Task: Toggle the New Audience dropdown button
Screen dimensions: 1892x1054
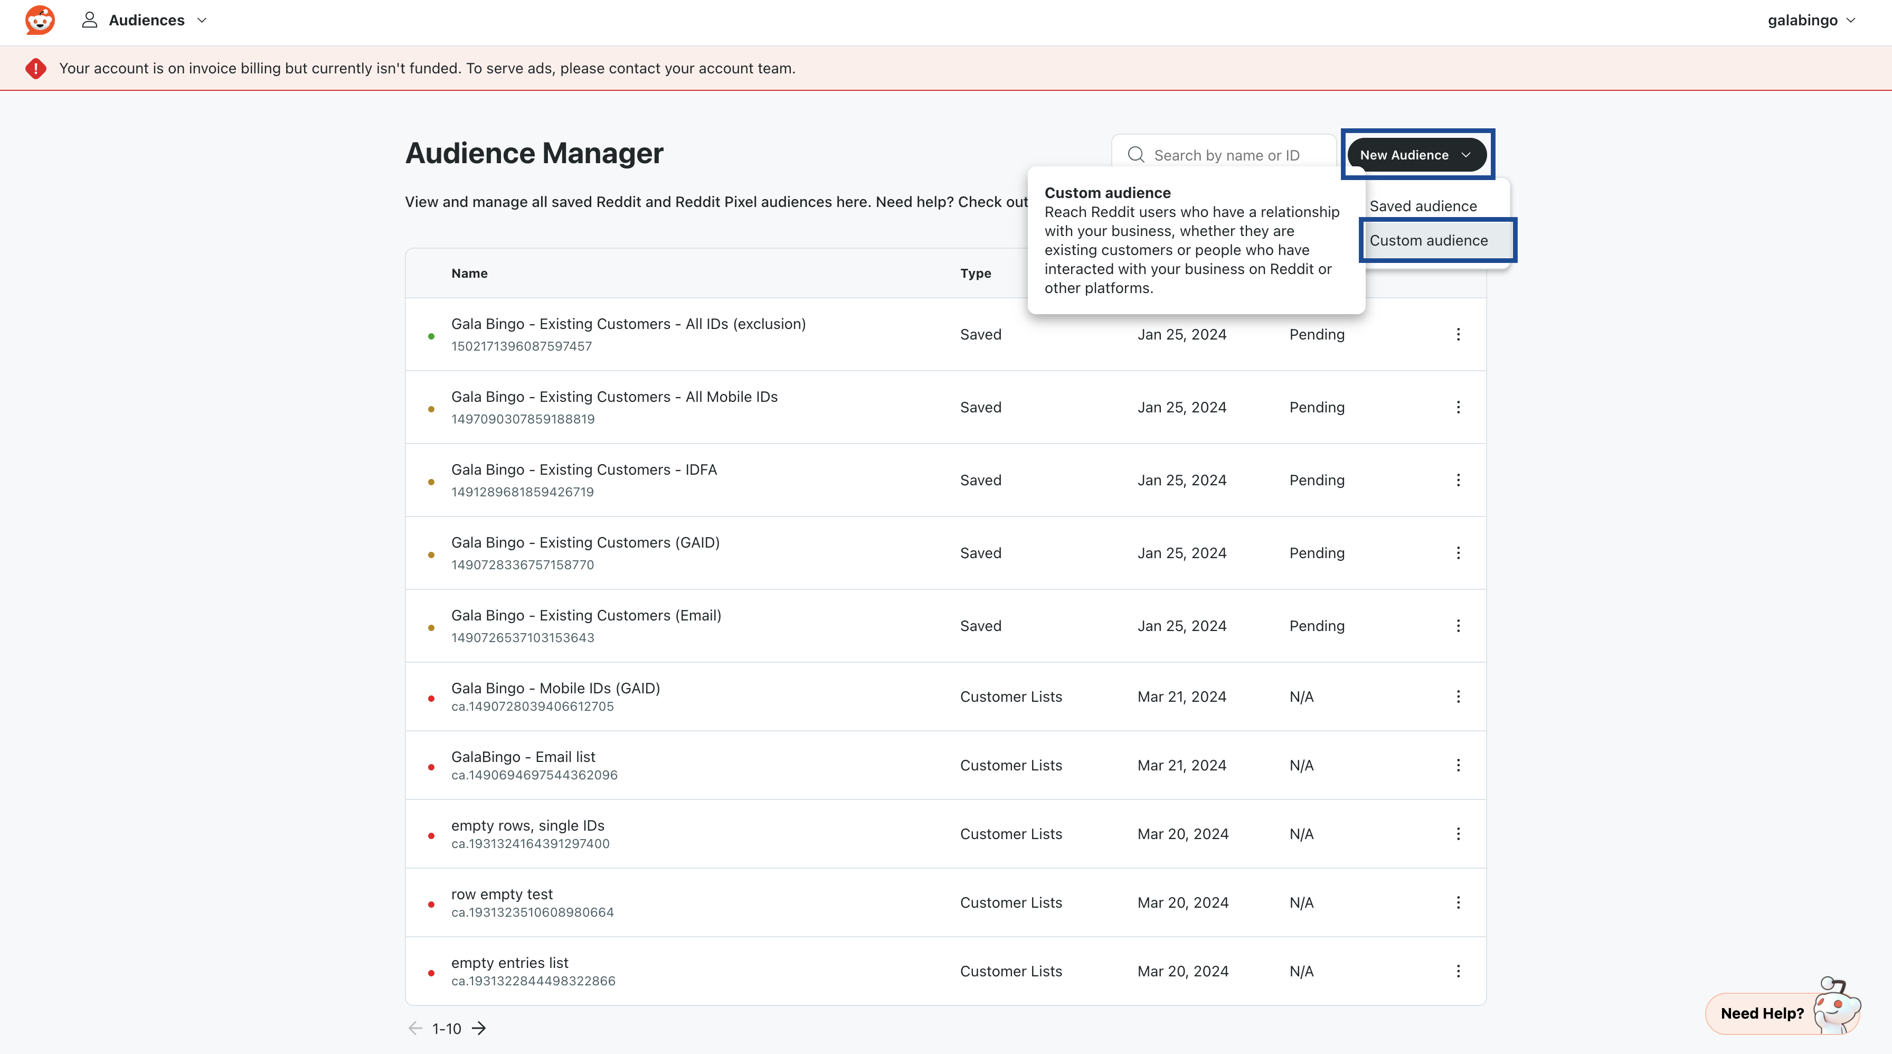Action: click(1416, 155)
